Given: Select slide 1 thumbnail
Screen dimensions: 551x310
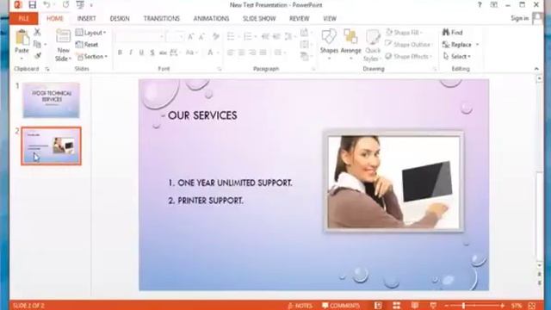Looking at the screenshot, I should (x=52, y=100).
